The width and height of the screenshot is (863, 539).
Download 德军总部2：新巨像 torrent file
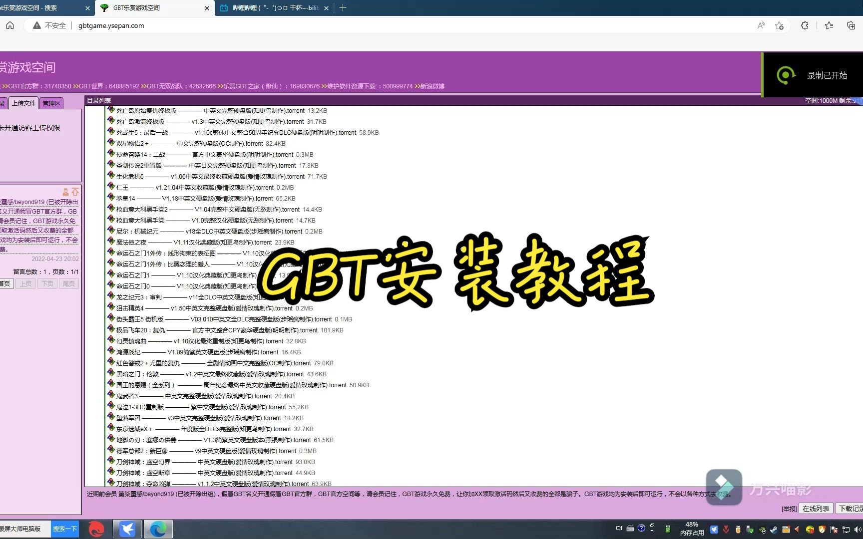coord(206,451)
